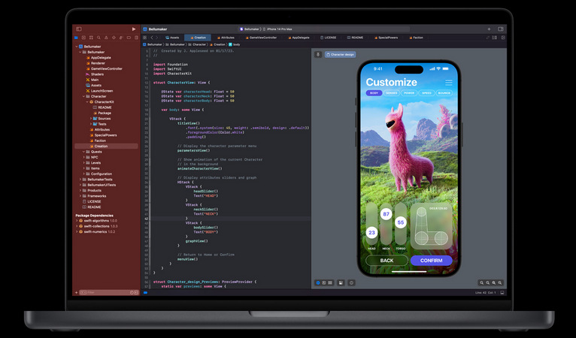Click the zoom to 100% magnifier icon
The image size is (576, 338).
[x=487, y=282]
